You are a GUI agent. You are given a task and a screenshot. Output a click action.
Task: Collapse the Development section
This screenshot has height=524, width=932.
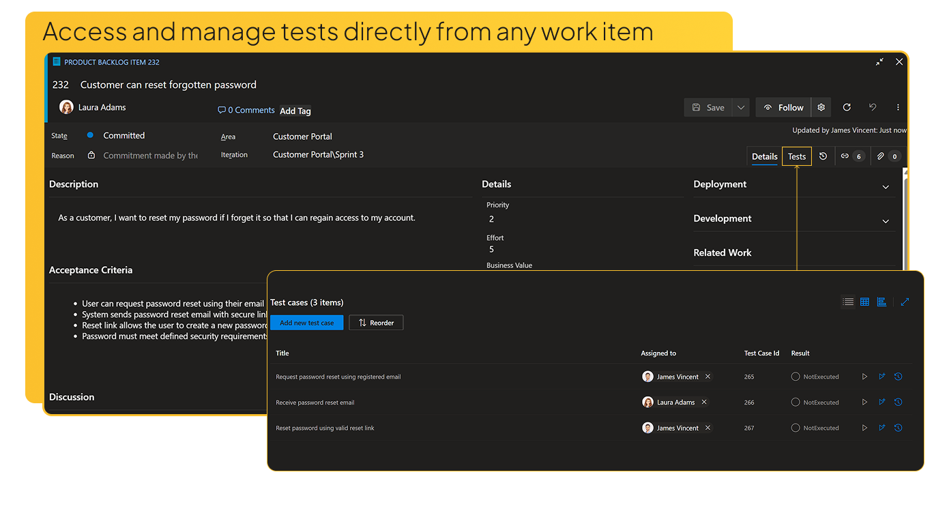[885, 220]
